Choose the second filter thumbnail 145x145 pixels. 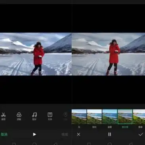pyautogui.click(x=94, y=117)
